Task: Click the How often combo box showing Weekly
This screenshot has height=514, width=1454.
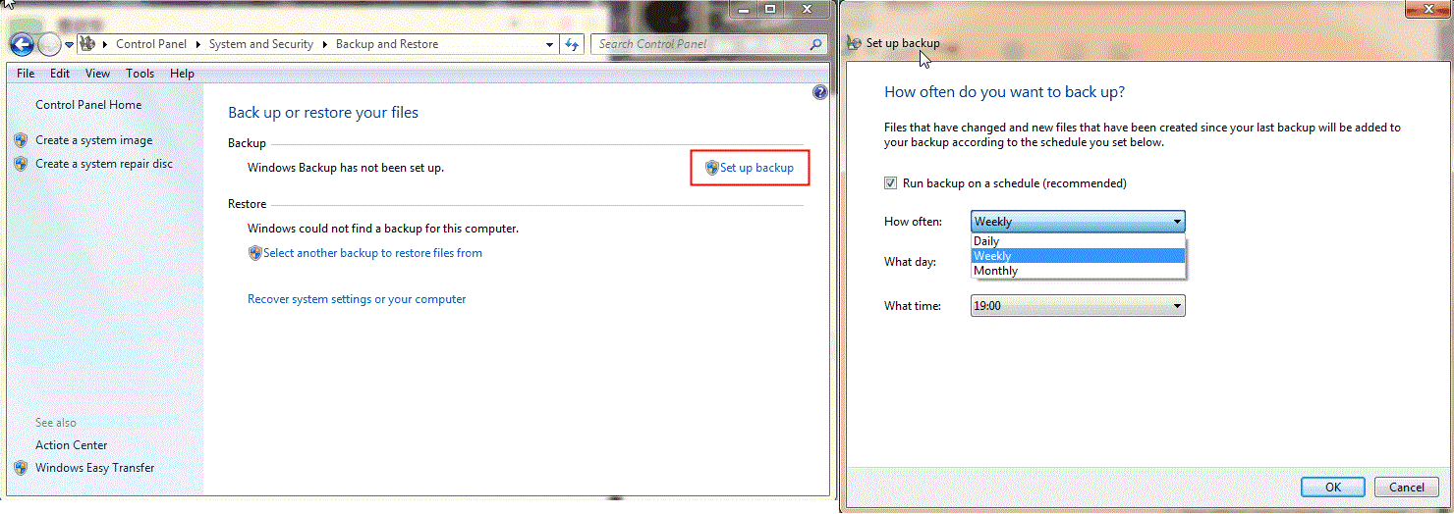Action: pyautogui.click(x=1078, y=222)
